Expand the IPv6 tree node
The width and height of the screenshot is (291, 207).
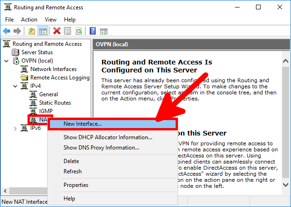[x=15, y=128]
